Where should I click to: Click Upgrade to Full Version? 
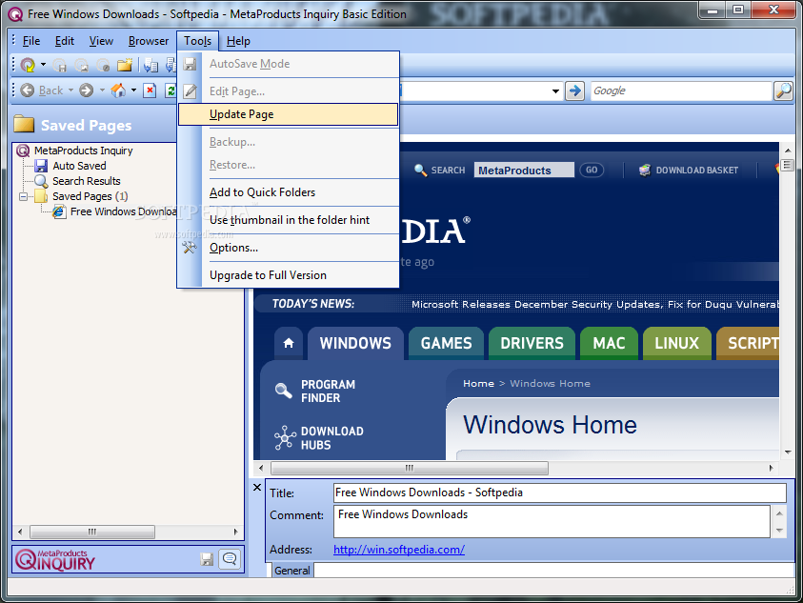pos(289,275)
